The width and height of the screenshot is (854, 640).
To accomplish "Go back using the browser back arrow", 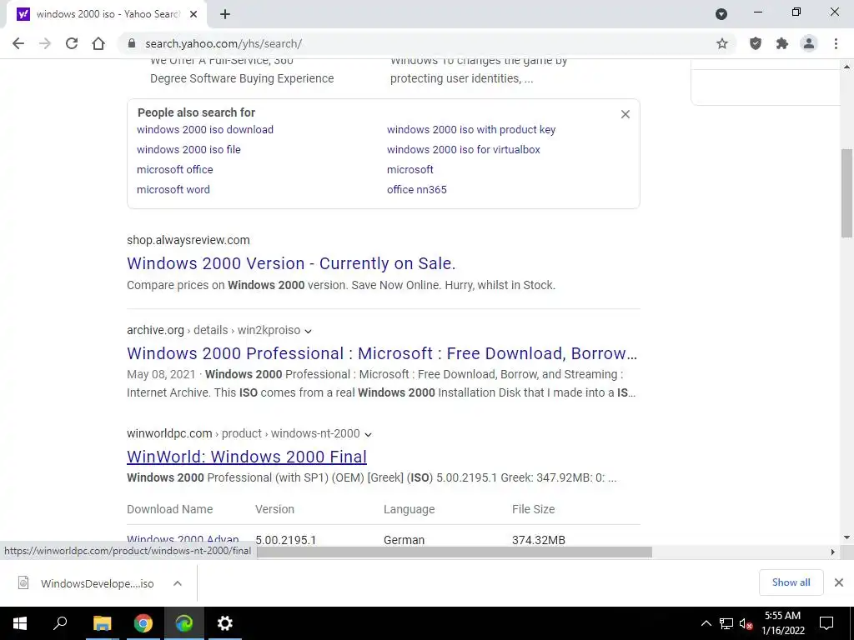I will (x=18, y=43).
